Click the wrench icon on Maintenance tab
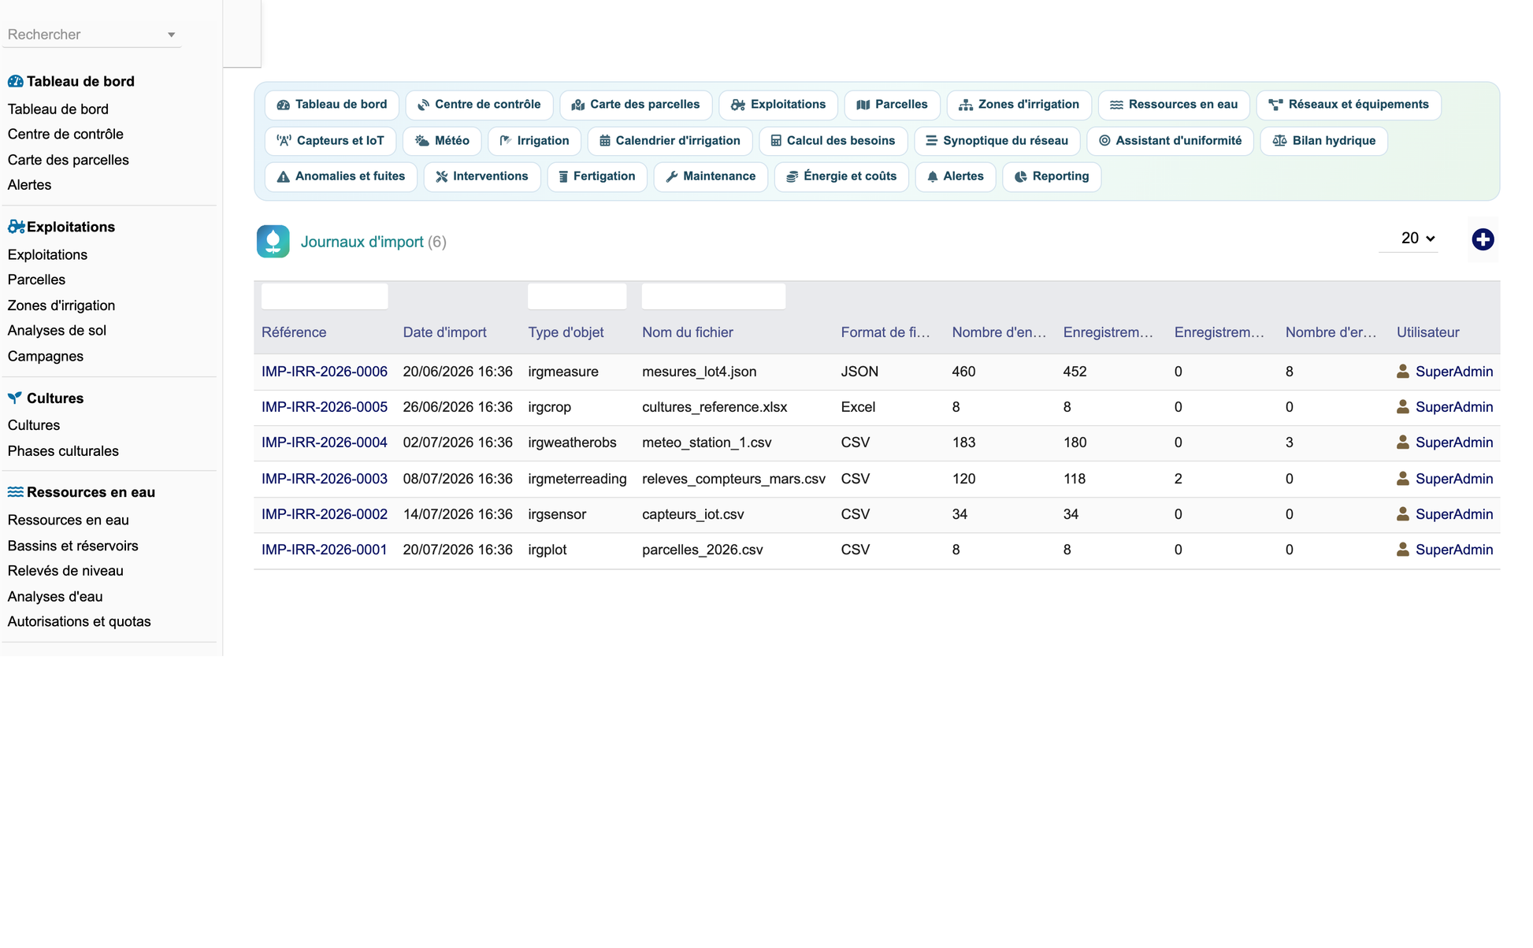 coord(672,176)
